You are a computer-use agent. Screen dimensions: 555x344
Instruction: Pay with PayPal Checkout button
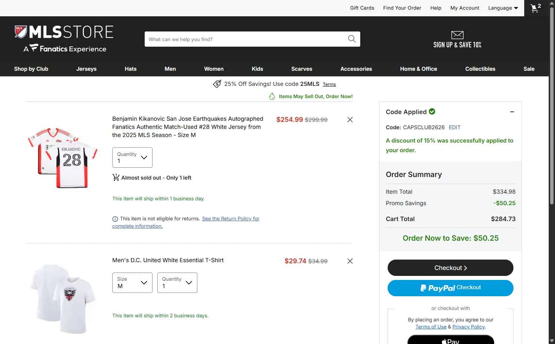click(x=450, y=288)
